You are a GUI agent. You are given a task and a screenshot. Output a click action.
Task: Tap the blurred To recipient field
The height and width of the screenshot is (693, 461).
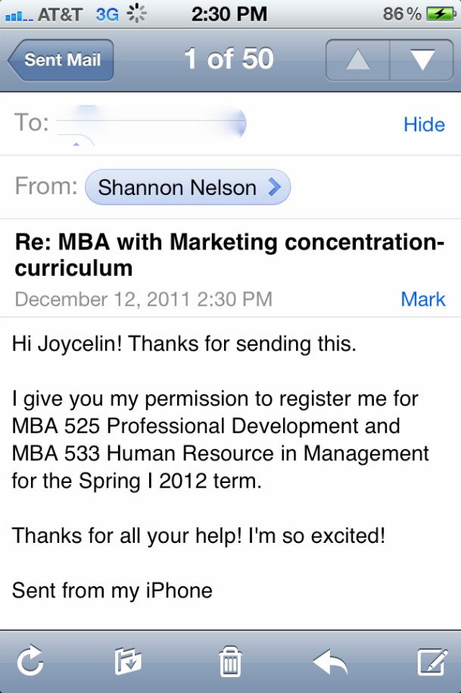click(151, 124)
